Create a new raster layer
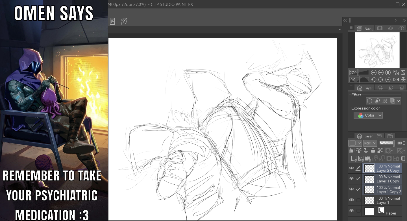The height and width of the screenshot is (221, 407). coord(354,159)
